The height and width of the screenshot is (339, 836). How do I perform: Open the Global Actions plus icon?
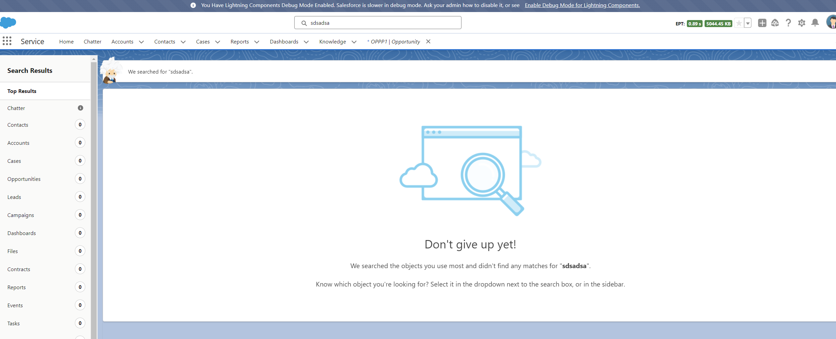(x=762, y=23)
